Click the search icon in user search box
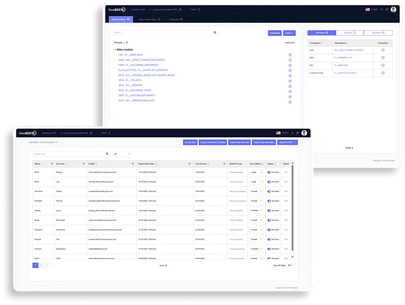405x305 pixels. [107, 154]
